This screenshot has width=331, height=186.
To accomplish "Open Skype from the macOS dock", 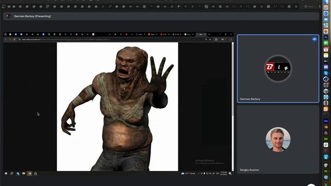I will click(326, 73).
